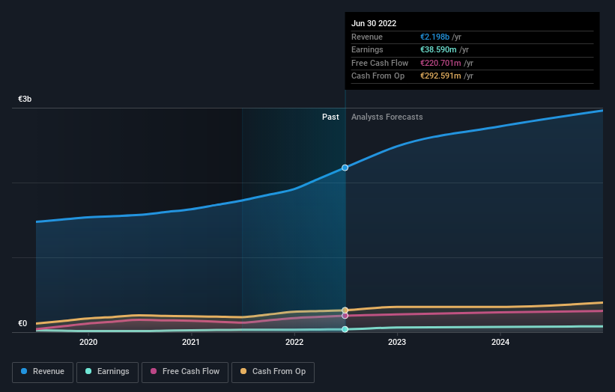Click the pink Free Cash Flow data point

(345, 316)
